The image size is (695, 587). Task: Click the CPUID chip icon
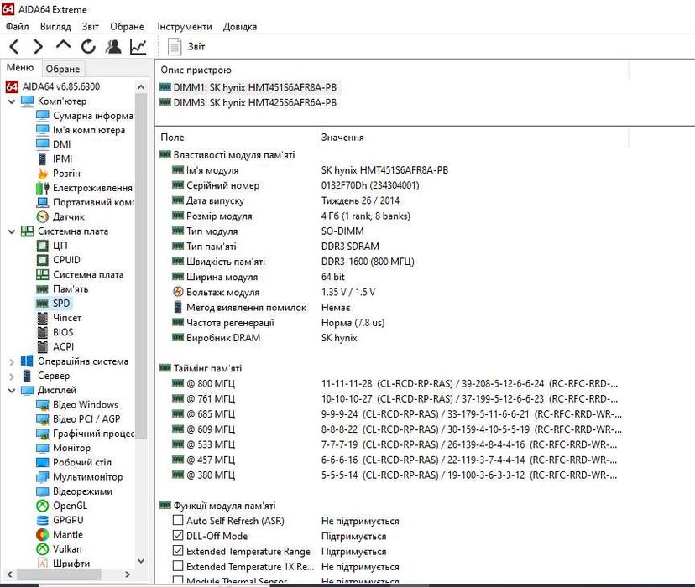tap(43, 260)
